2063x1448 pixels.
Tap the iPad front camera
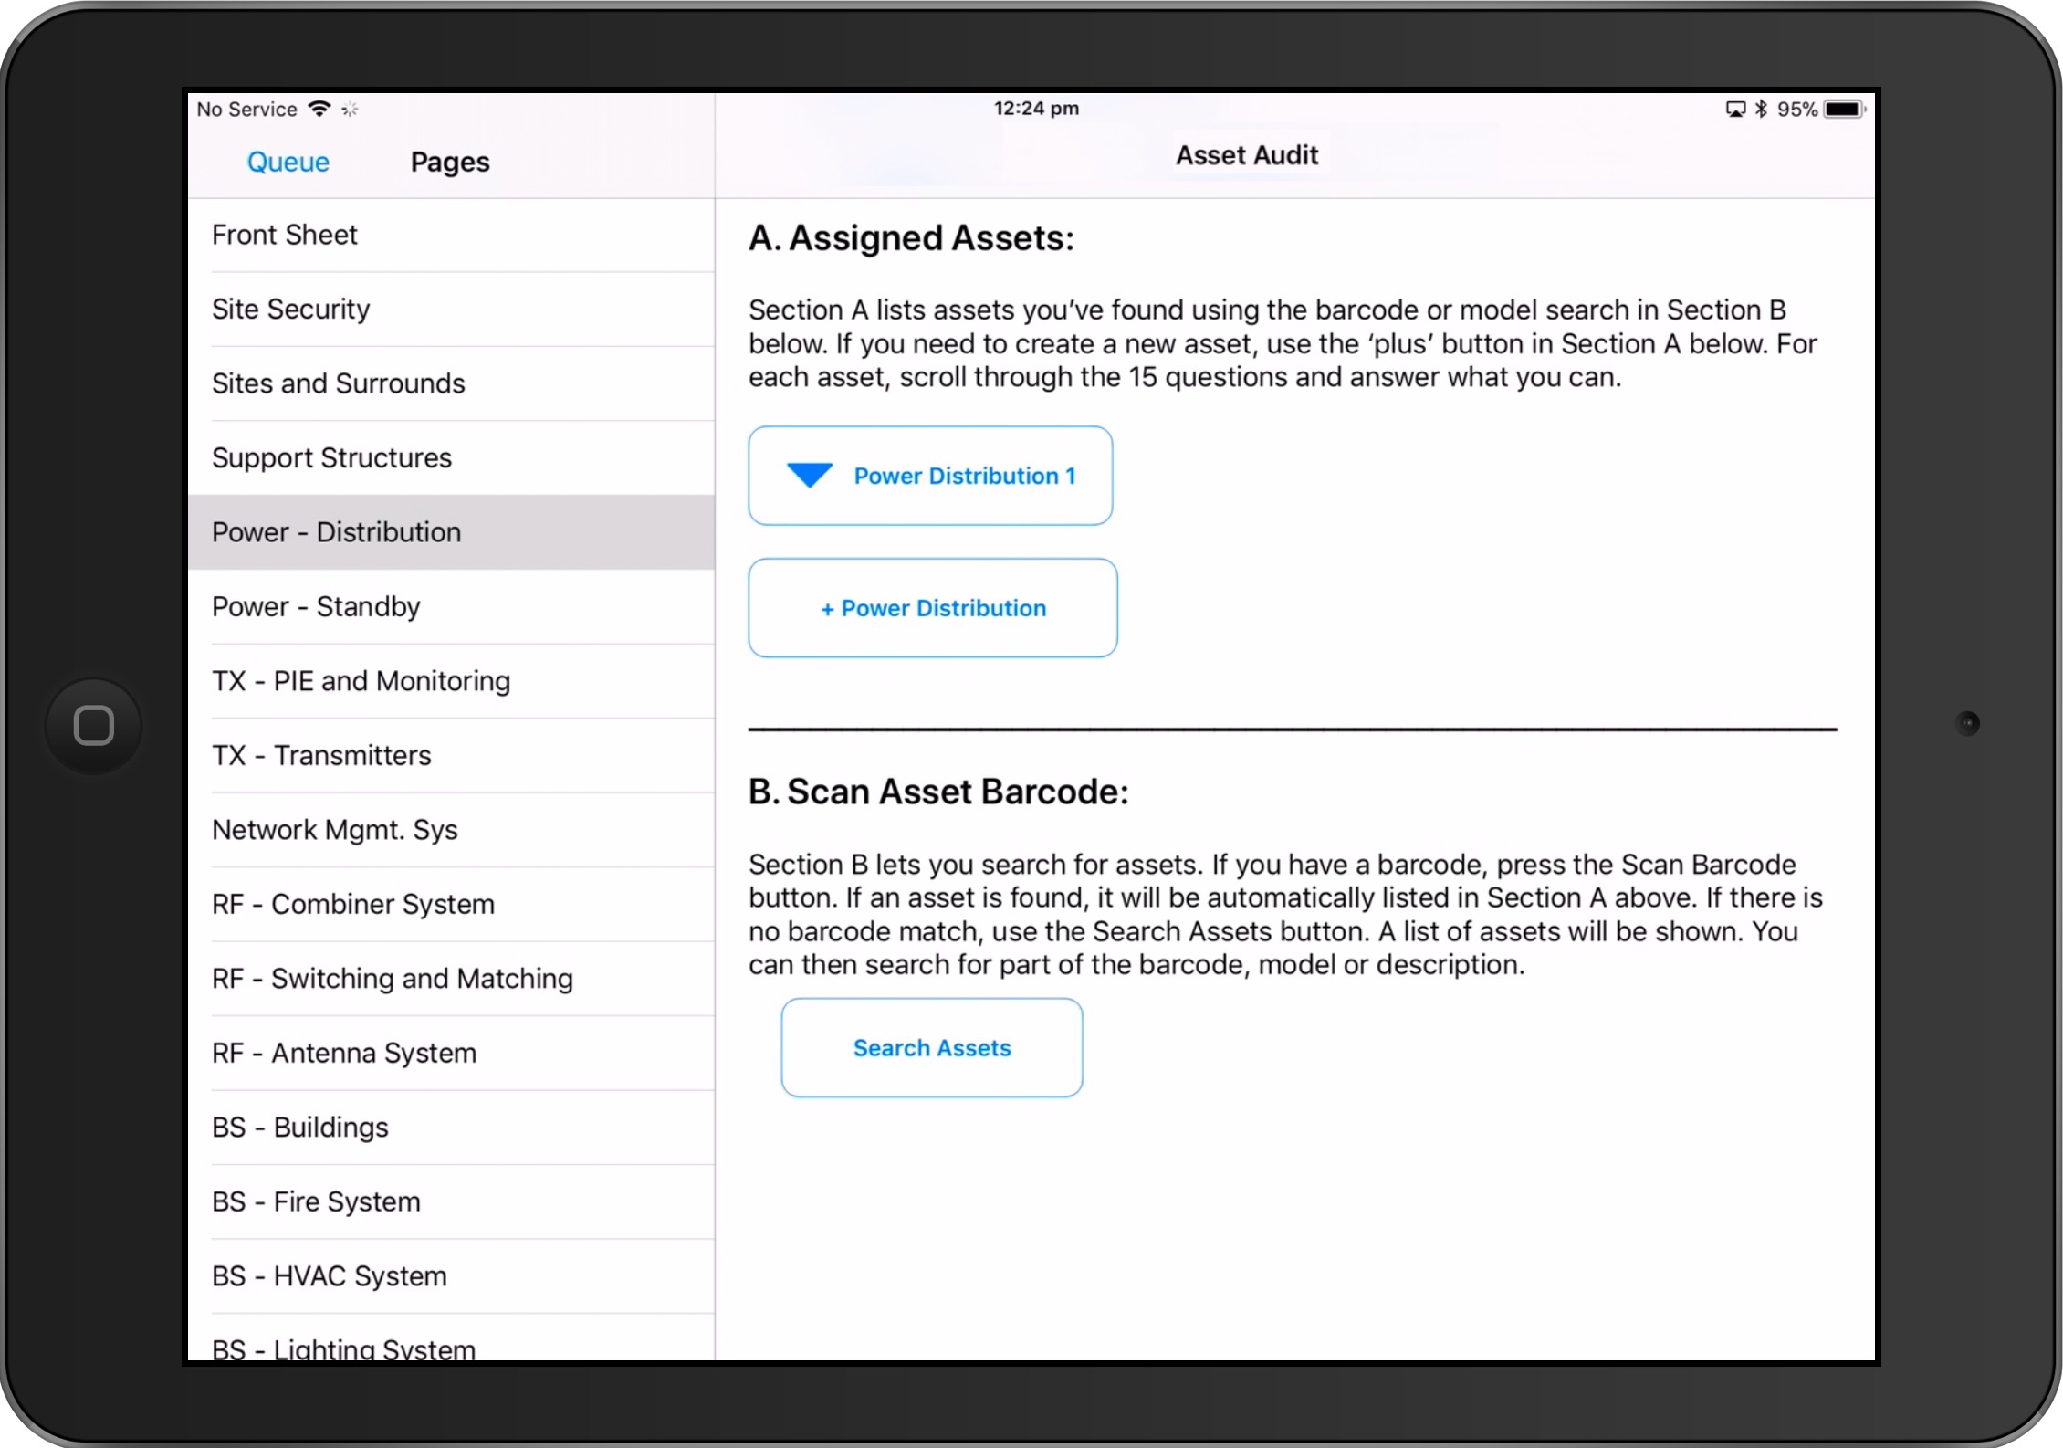pos(1968,724)
